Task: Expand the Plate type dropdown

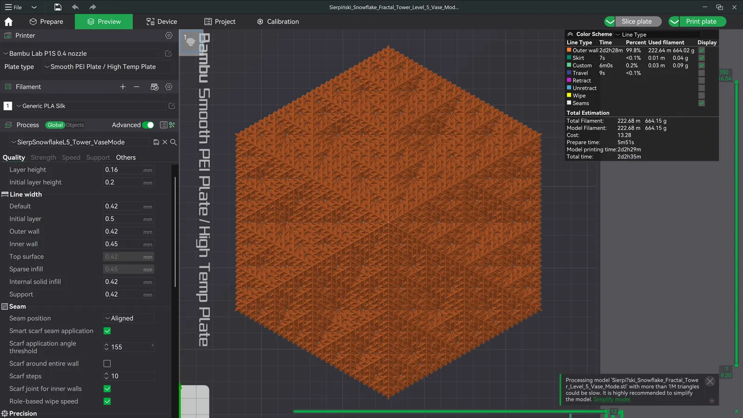Action: click(109, 67)
